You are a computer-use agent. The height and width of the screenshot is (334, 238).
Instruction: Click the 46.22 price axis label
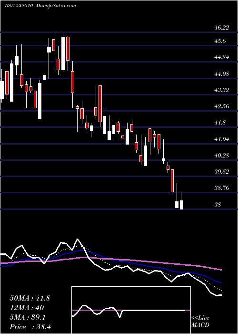221,28
